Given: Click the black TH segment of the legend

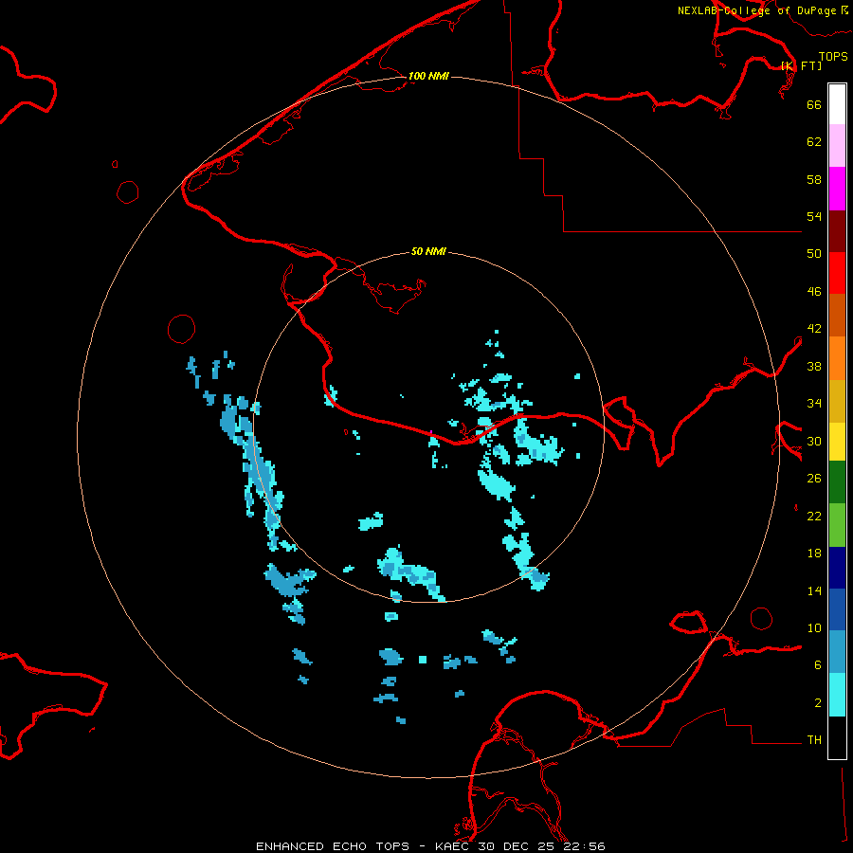Looking at the screenshot, I should click(837, 737).
